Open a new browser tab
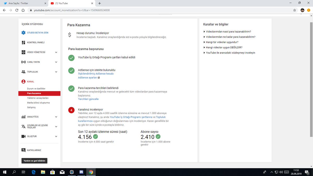 coord(99,3)
